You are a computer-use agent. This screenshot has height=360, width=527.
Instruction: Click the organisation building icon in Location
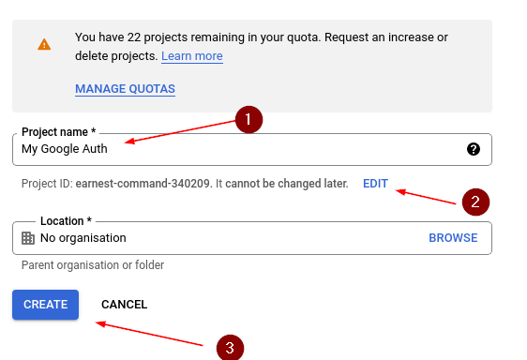[x=28, y=238]
